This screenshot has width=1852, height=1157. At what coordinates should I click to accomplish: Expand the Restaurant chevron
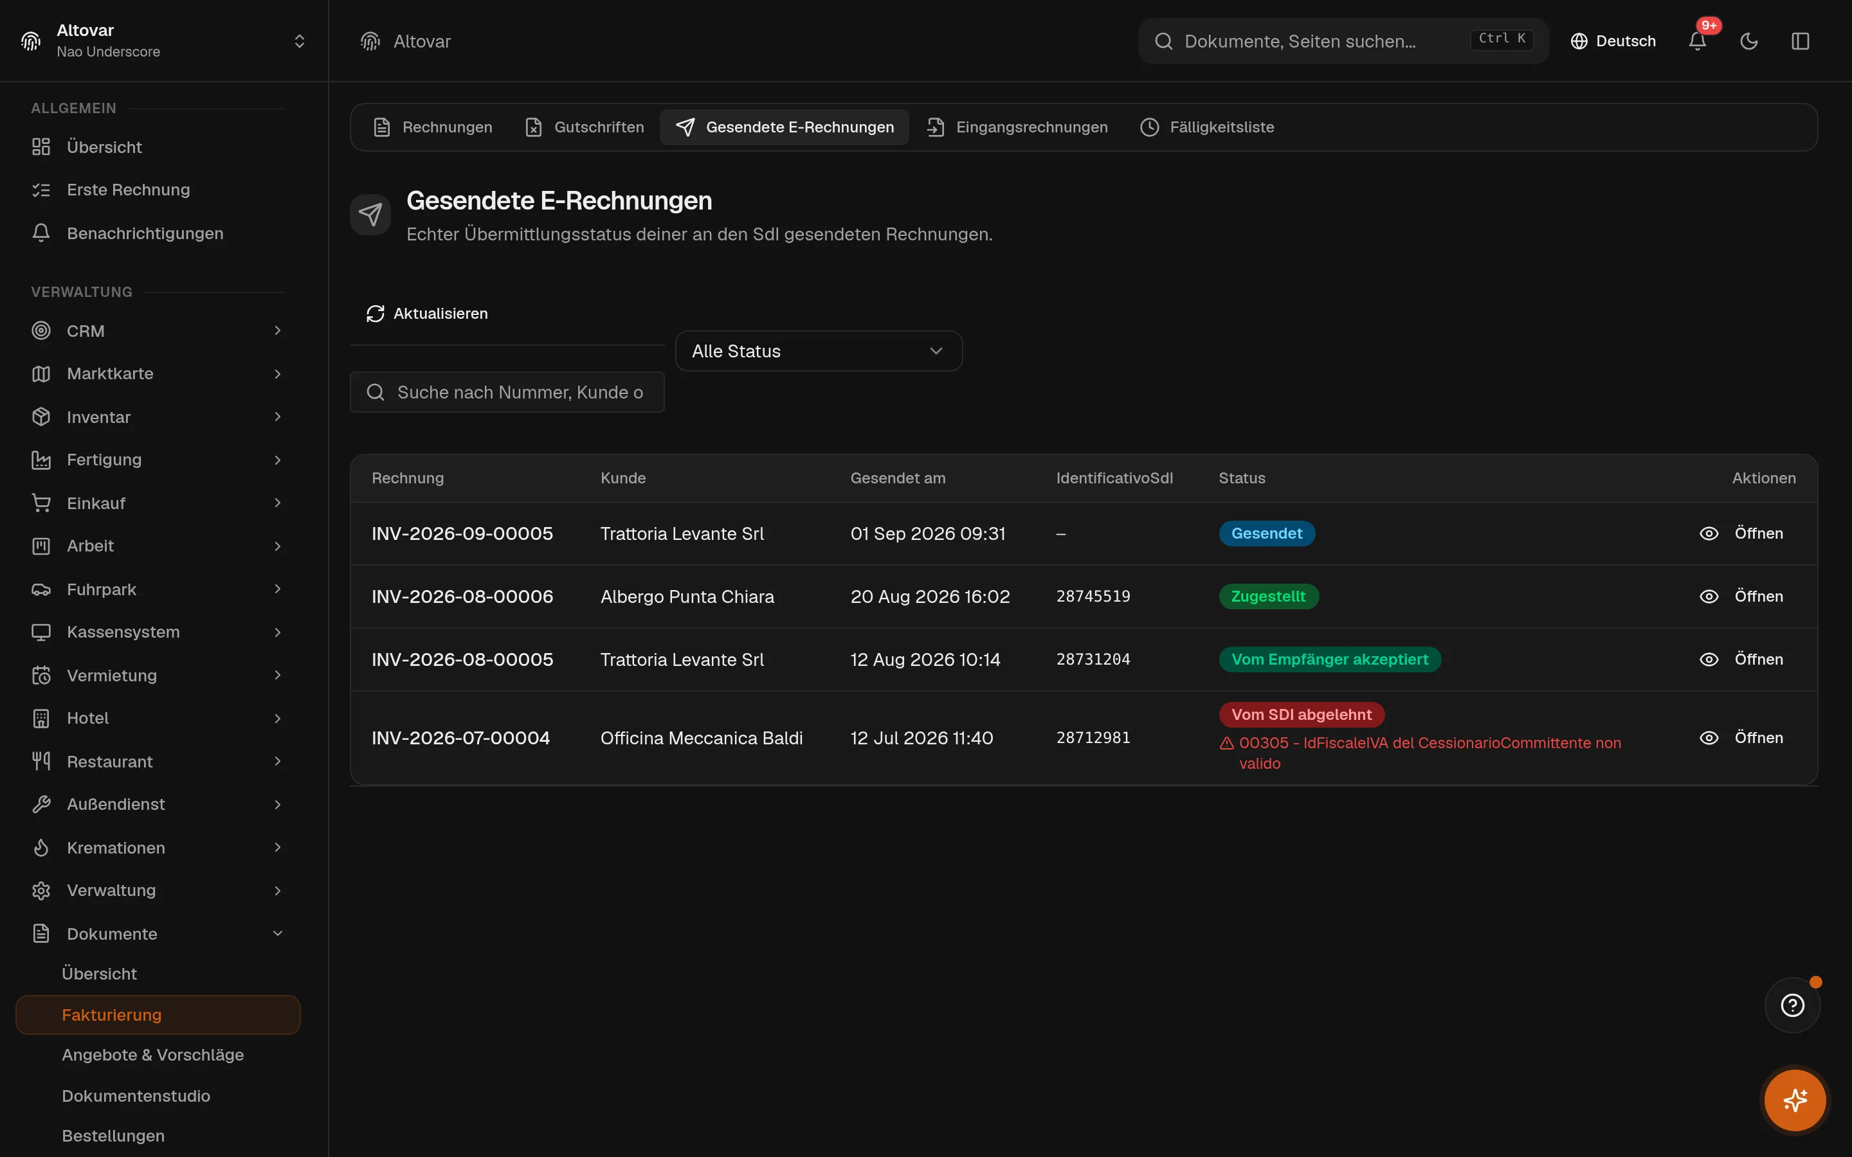tap(278, 762)
